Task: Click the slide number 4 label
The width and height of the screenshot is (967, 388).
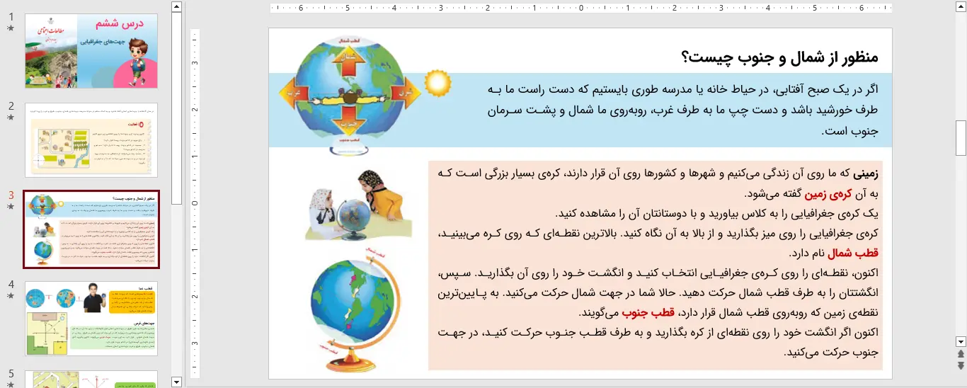Action: coord(11,285)
